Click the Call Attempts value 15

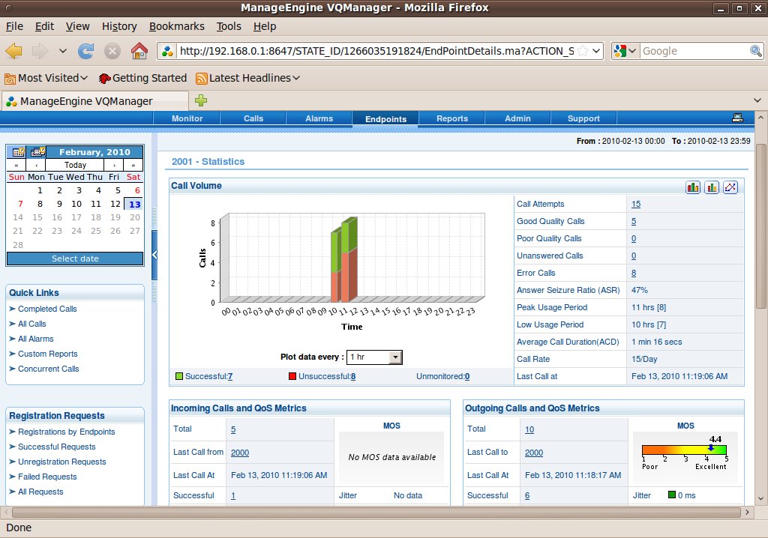pyautogui.click(x=636, y=204)
